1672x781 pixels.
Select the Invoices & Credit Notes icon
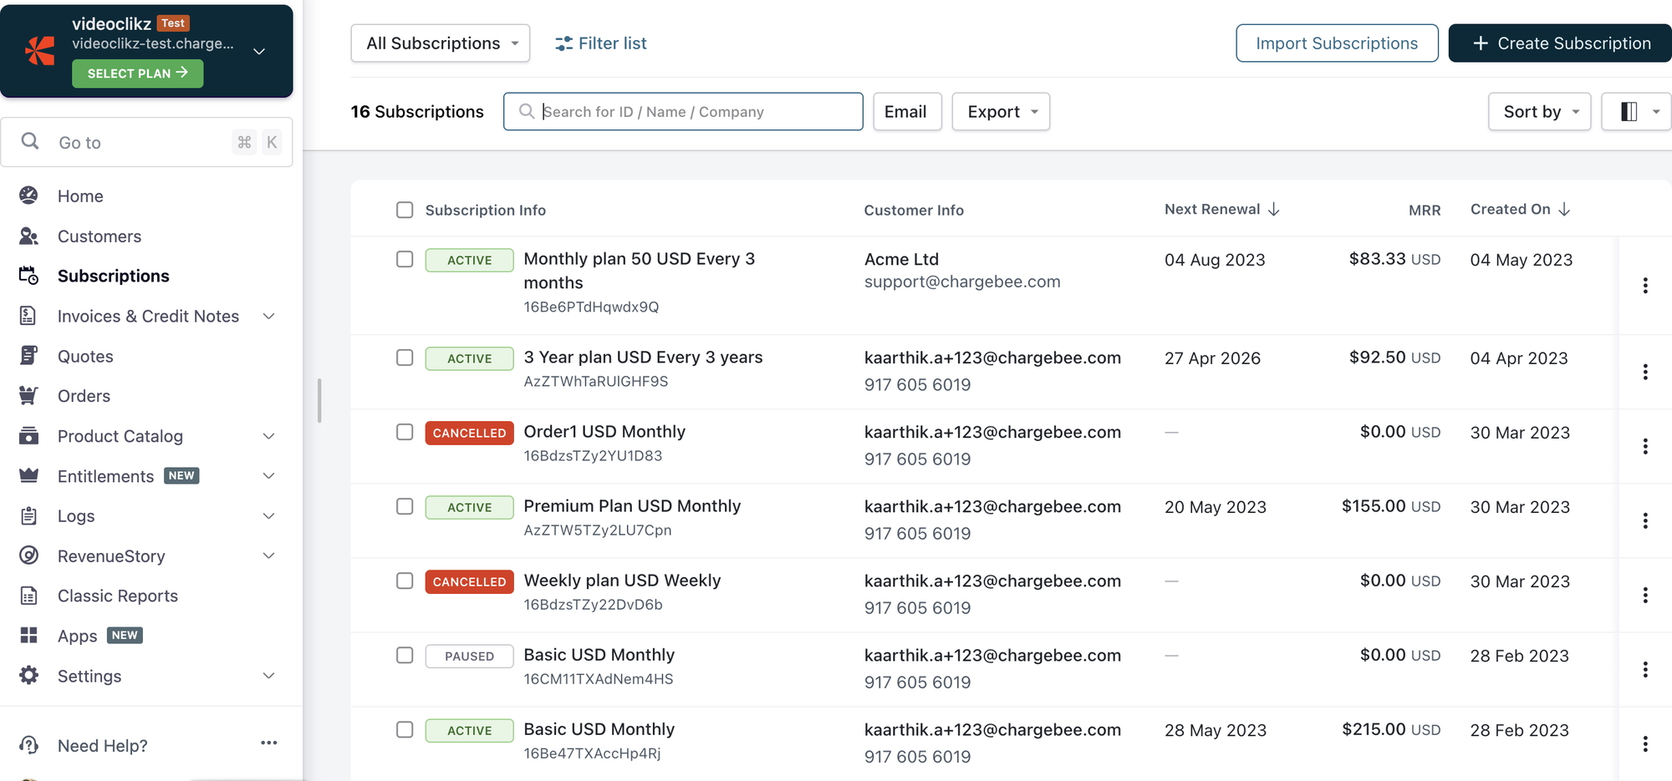(28, 316)
